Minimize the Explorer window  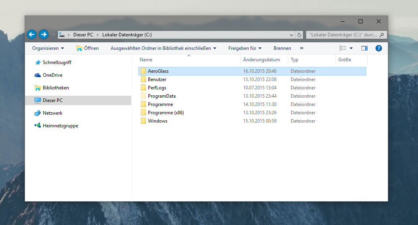click(x=343, y=21)
